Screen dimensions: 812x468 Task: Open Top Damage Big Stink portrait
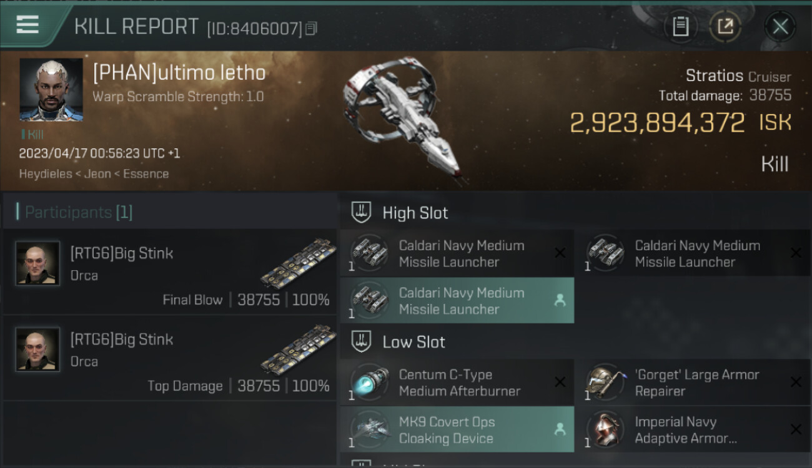[37, 349]
